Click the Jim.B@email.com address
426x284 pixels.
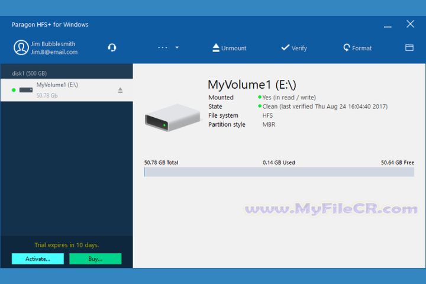(x=54, y=52)
